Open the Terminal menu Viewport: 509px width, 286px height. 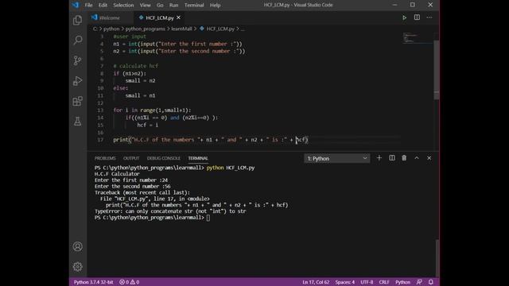pyautogui.click(x=194, y=6)
